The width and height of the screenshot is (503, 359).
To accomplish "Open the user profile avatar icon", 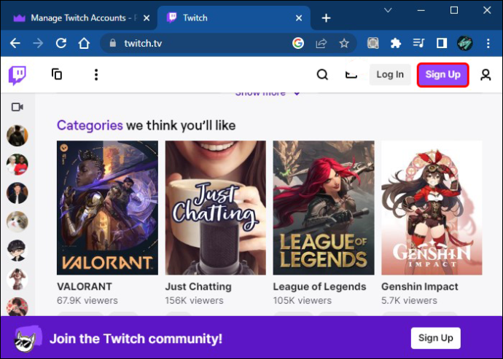I will (x=486, y=75).
